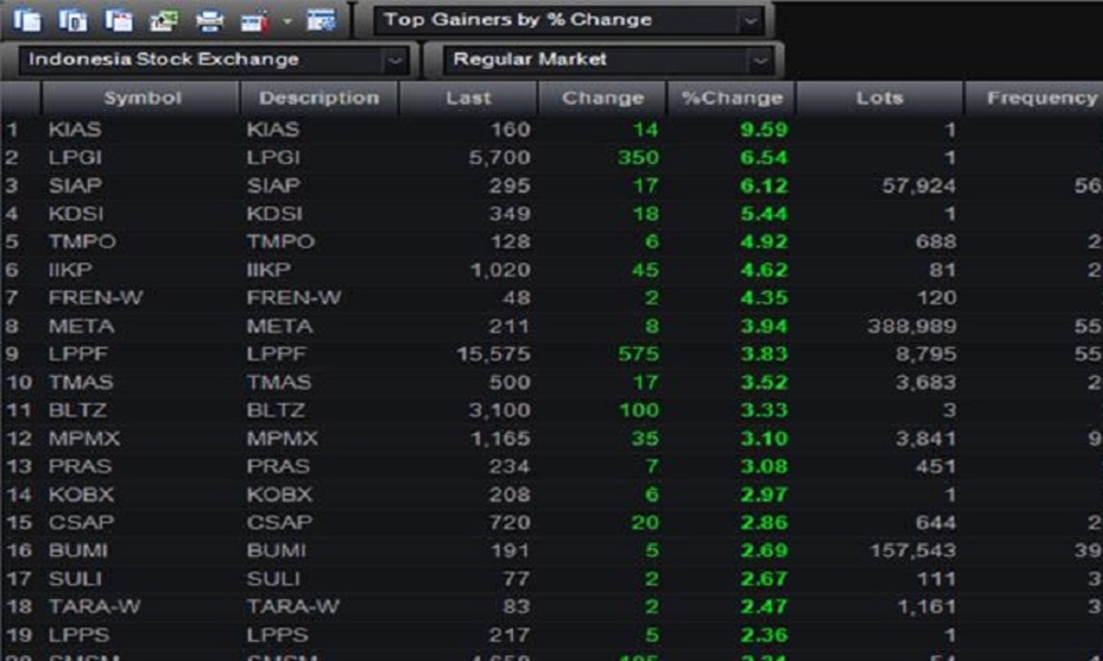Screen dimensions: 1103x661
Task: Click the Lots column header
Action: (x=879, y=98)
